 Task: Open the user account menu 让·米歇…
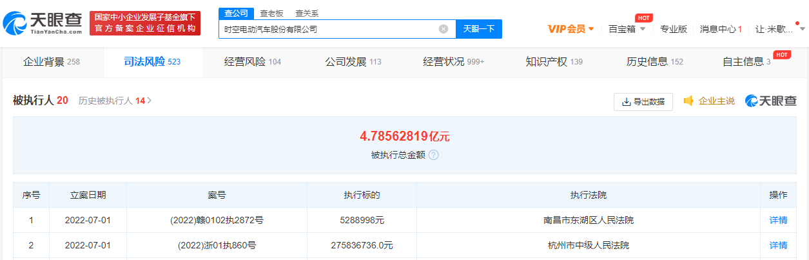[779, 29]
